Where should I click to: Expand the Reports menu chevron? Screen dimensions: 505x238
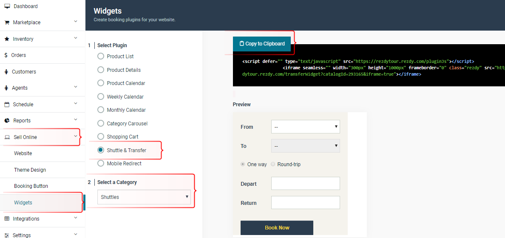(76, 120)
